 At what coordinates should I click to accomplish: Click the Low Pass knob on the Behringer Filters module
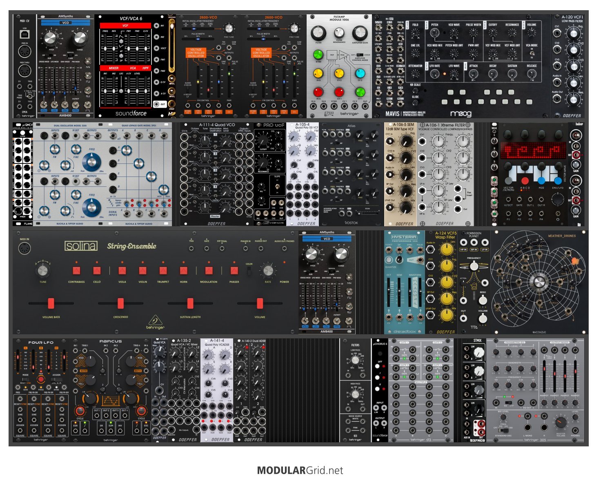355,360
